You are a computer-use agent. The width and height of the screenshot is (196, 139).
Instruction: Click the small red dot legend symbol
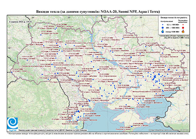point(183,25)
